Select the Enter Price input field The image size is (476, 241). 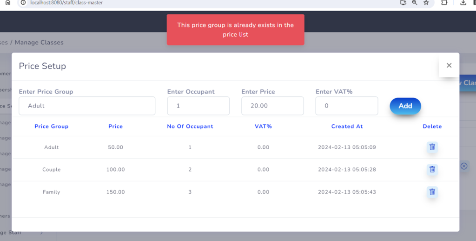point(272,106)
